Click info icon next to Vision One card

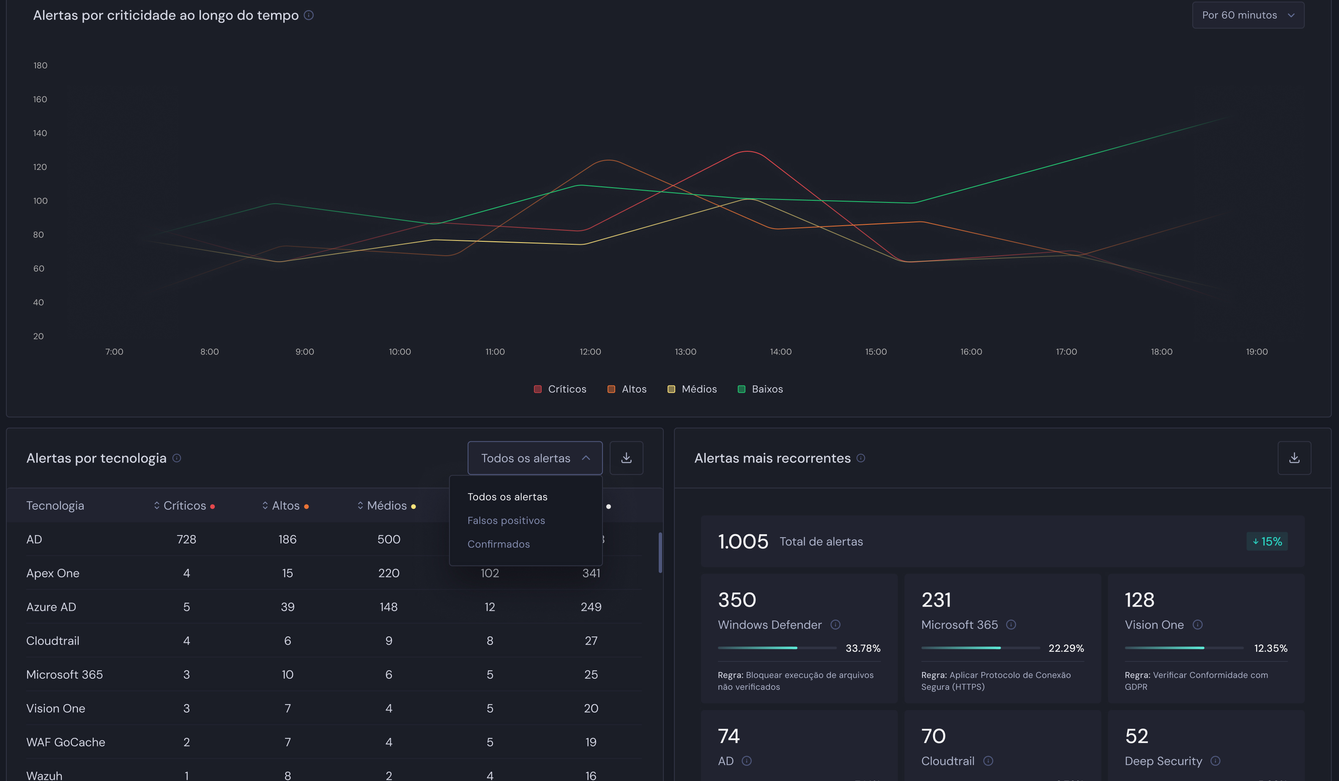tap(1198, 625)
